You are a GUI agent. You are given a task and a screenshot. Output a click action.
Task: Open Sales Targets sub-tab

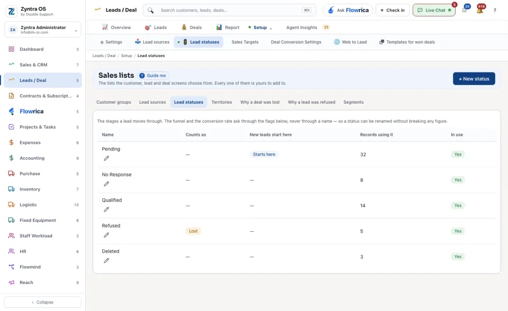[x=245, y=42]
